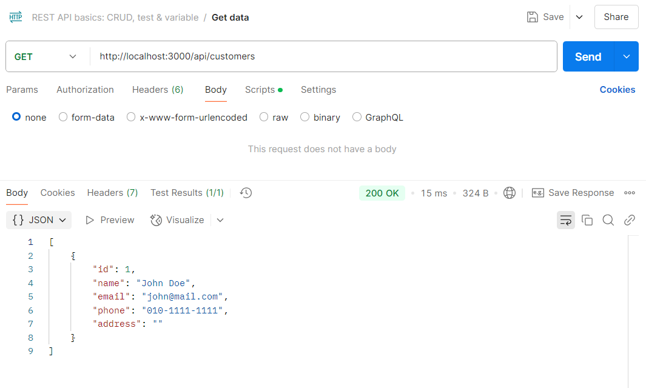Click the Visualize button
The image size is (646, 388).
tap(177, 220)
